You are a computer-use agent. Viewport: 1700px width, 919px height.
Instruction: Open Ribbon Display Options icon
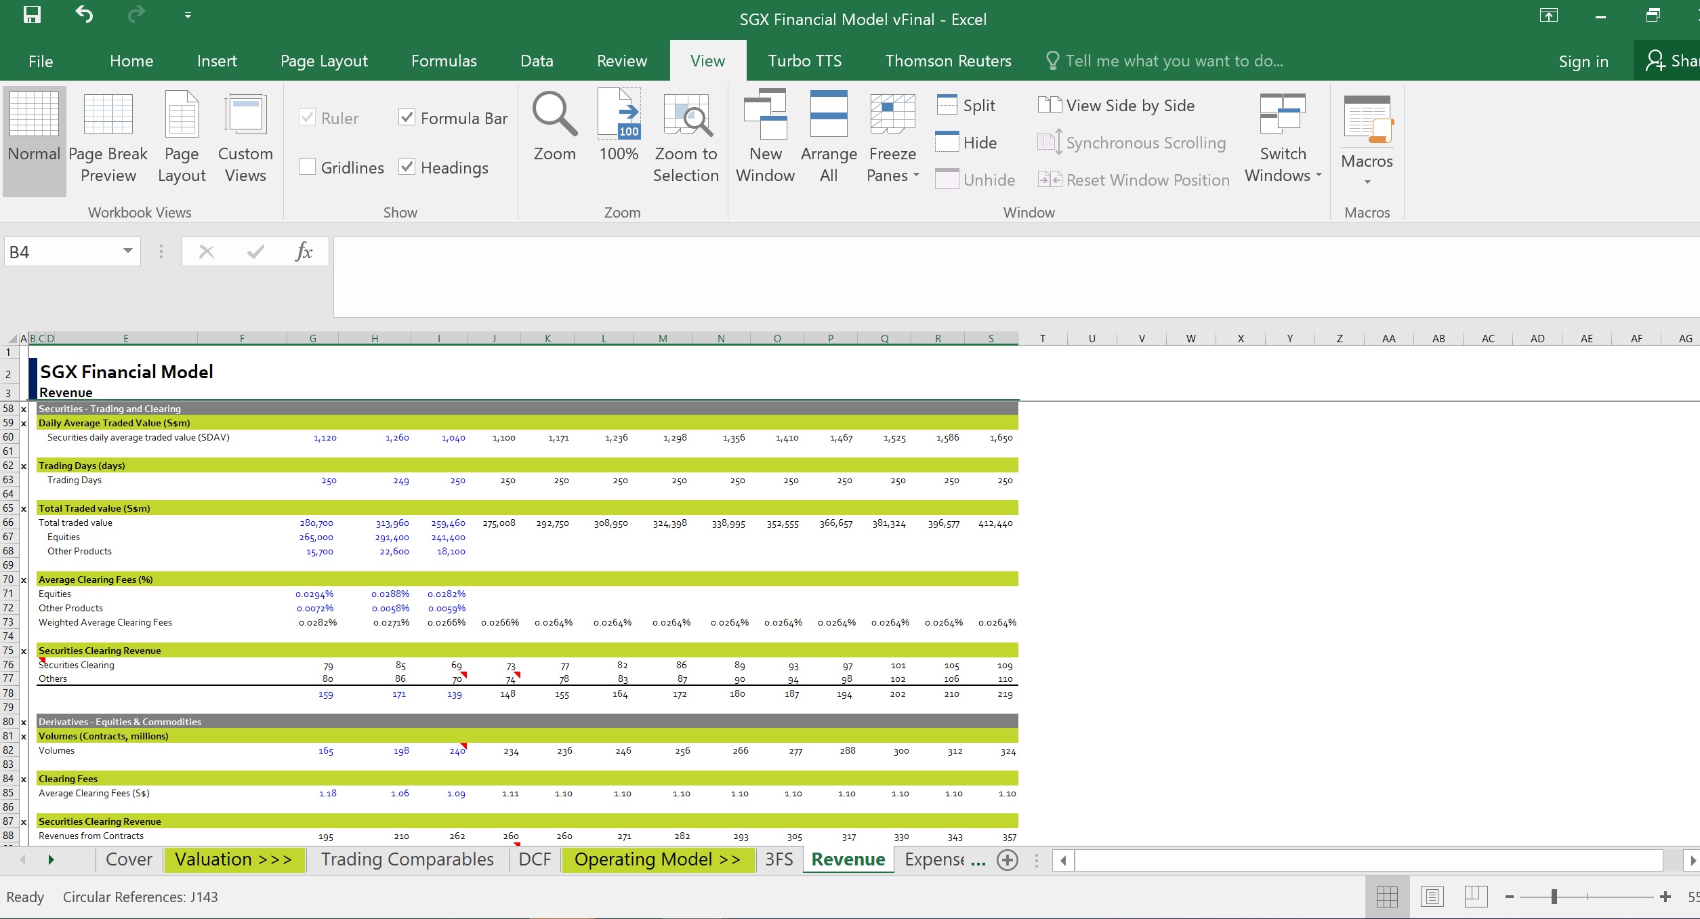[1548, 15]
